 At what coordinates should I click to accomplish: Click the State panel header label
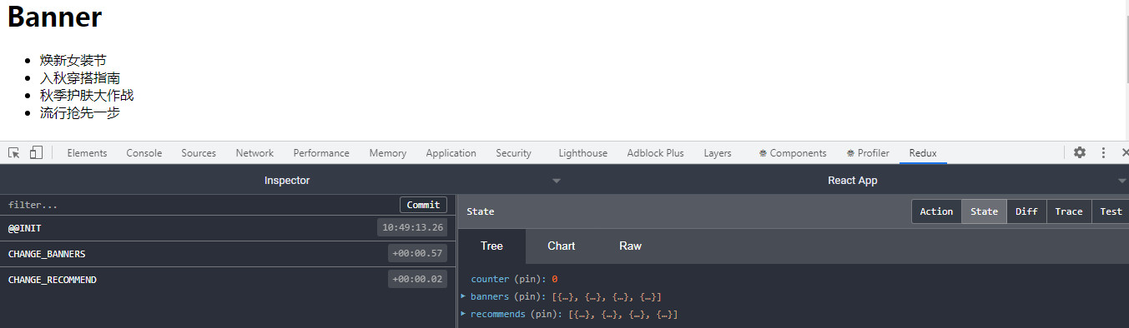481,211
